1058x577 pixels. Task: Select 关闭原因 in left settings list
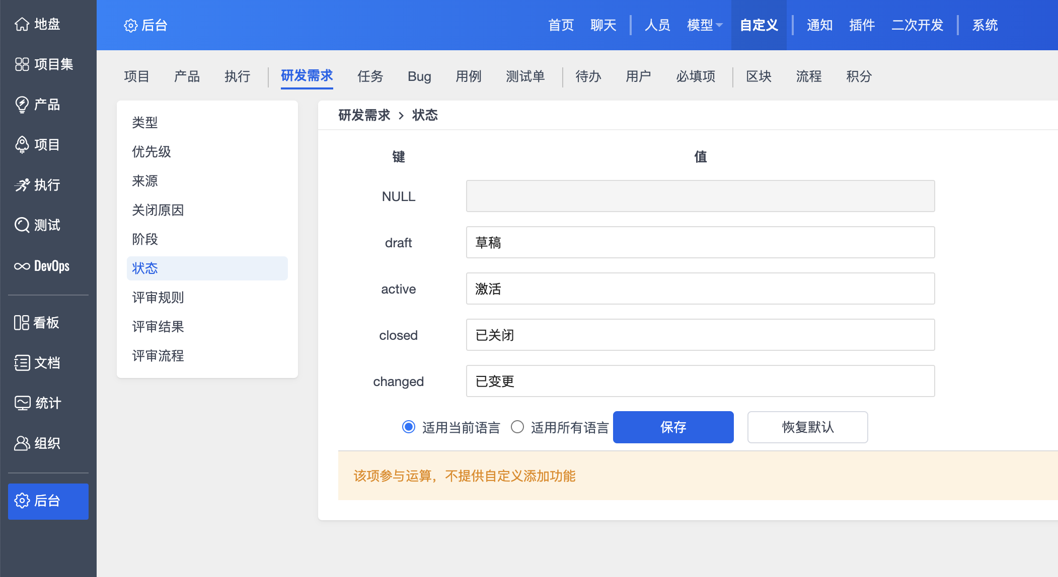point(158,210)
